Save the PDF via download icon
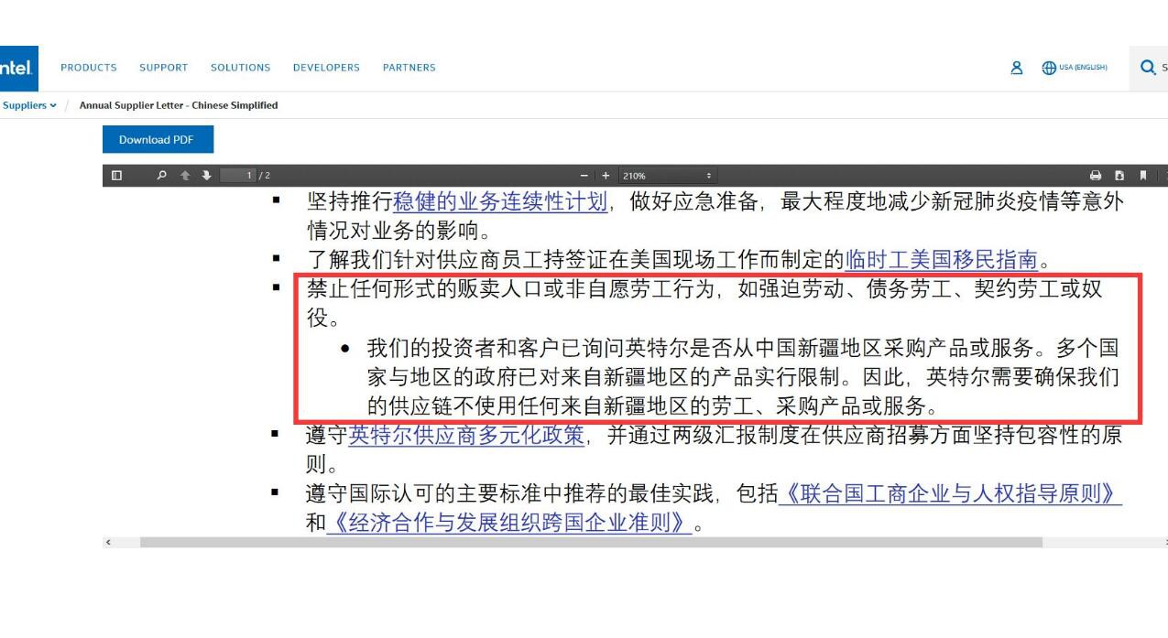This screenshot has width=1168, height=638. [1119, 175]
